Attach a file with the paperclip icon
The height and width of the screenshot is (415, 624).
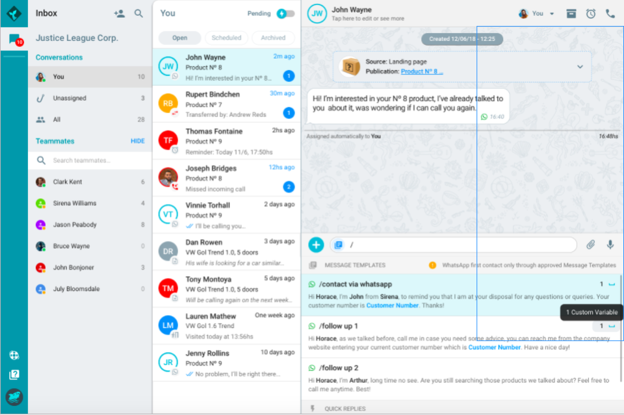point(591,245)
